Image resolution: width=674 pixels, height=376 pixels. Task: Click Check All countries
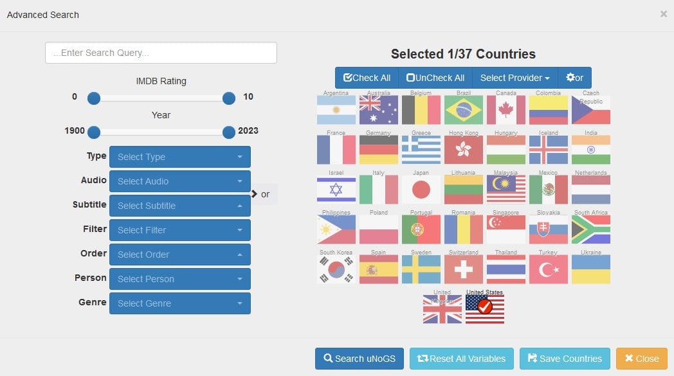pos(367,78)
